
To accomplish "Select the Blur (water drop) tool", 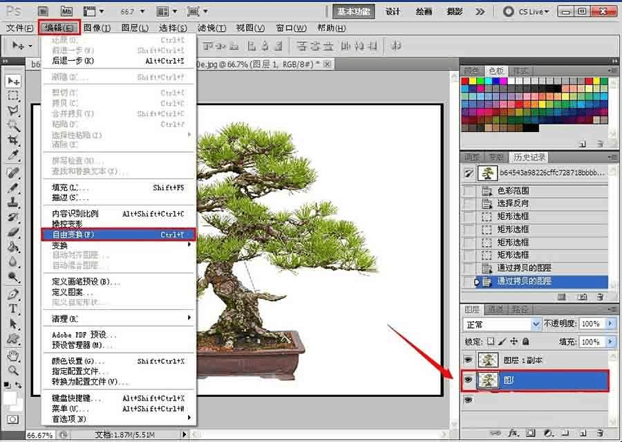I will click(13, 261).
